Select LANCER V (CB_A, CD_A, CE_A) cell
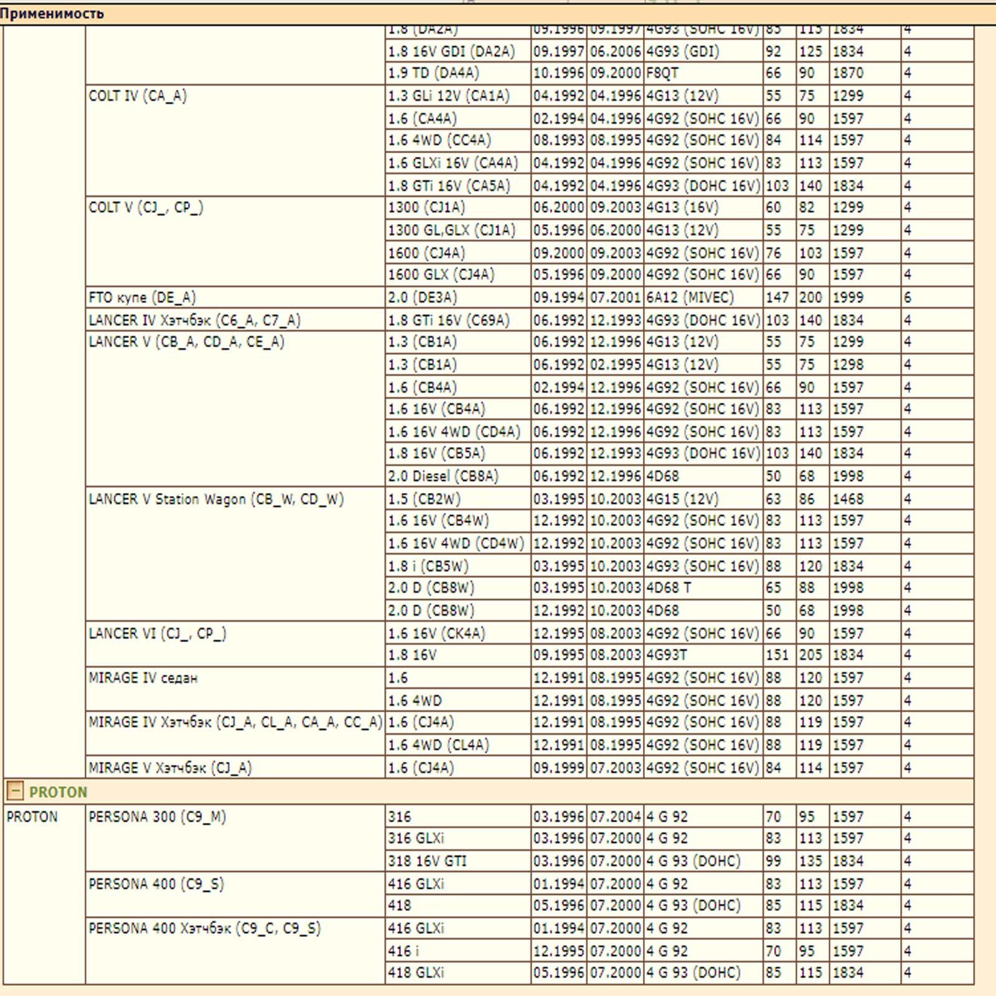 (235, 409)
